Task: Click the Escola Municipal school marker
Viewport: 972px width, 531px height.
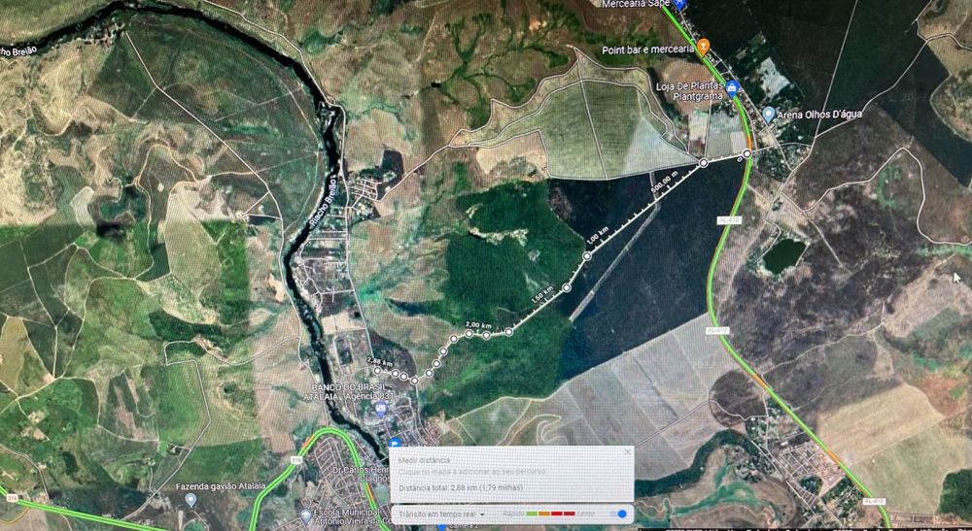Action: coord(306,515)
